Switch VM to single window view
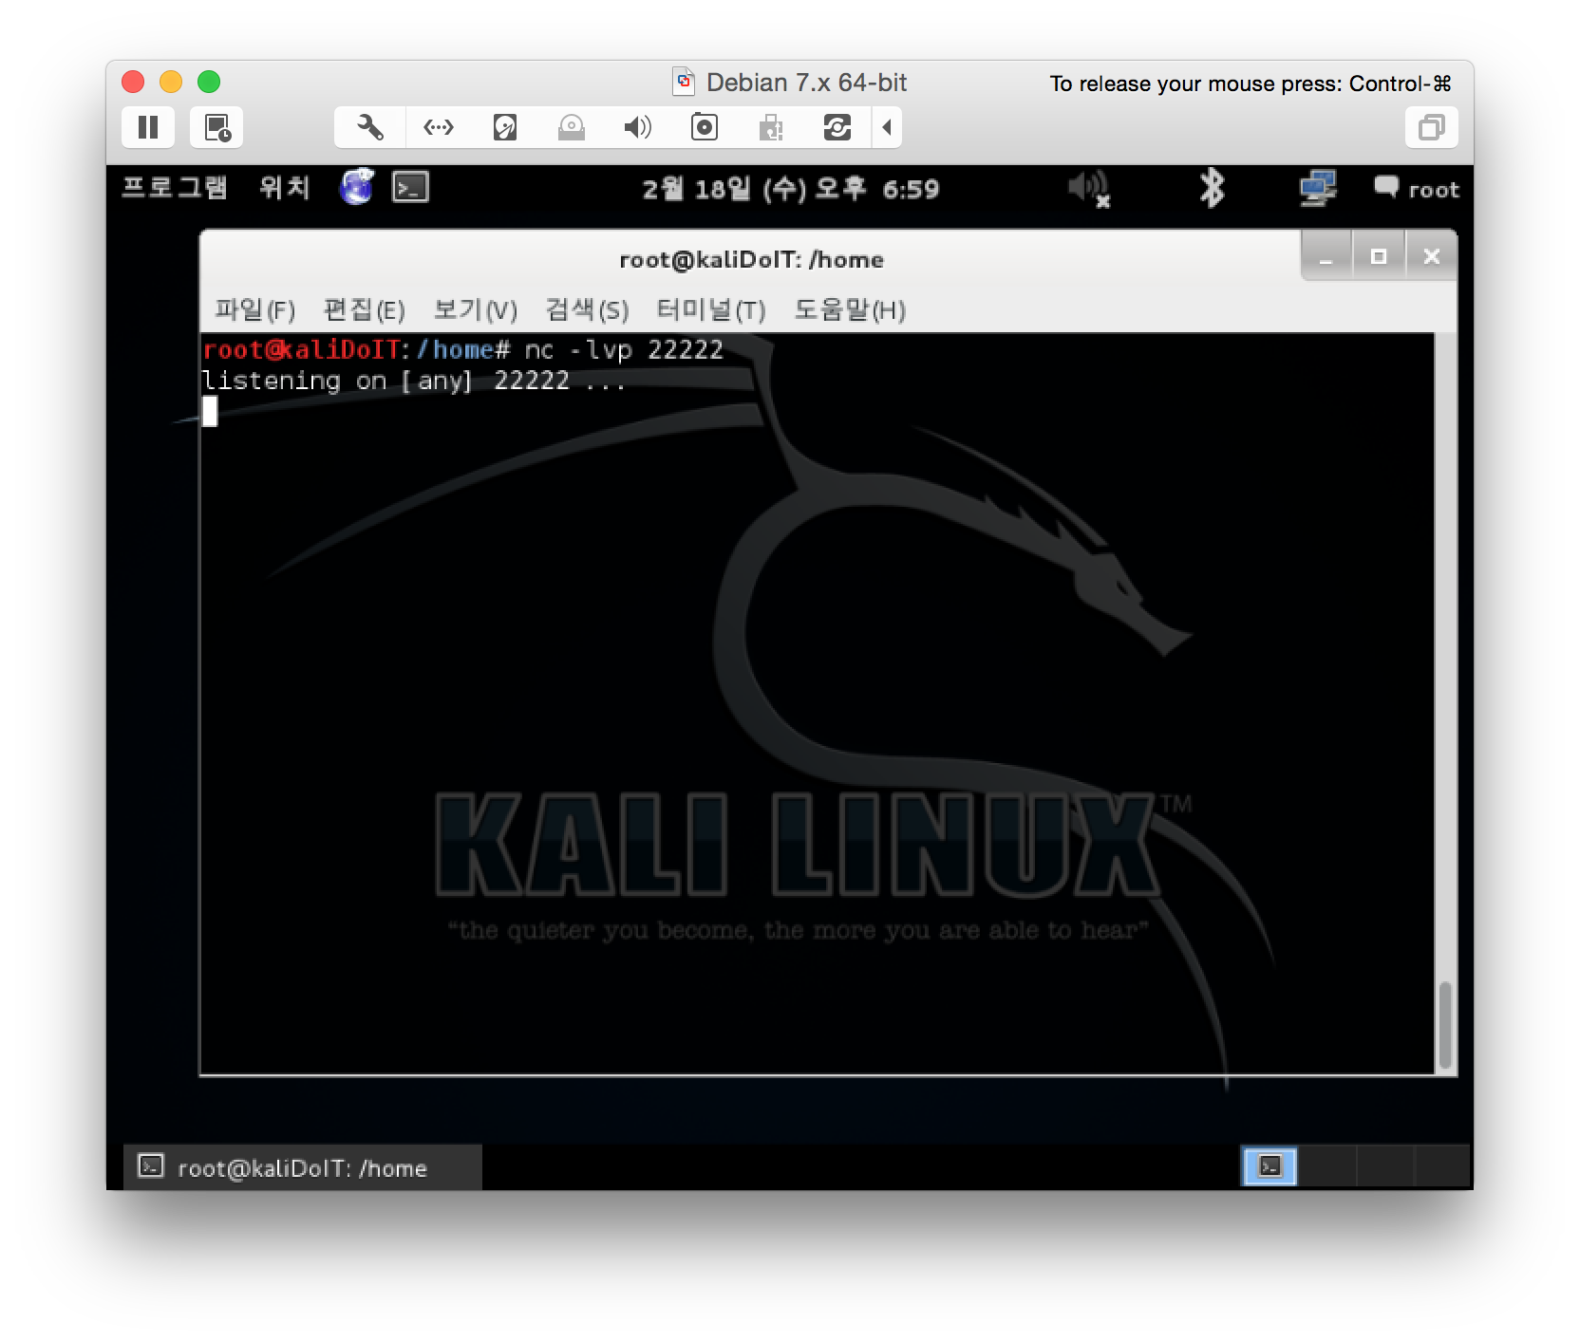The height and width of the screenshot is (1342, 1580). point(1431,127)
